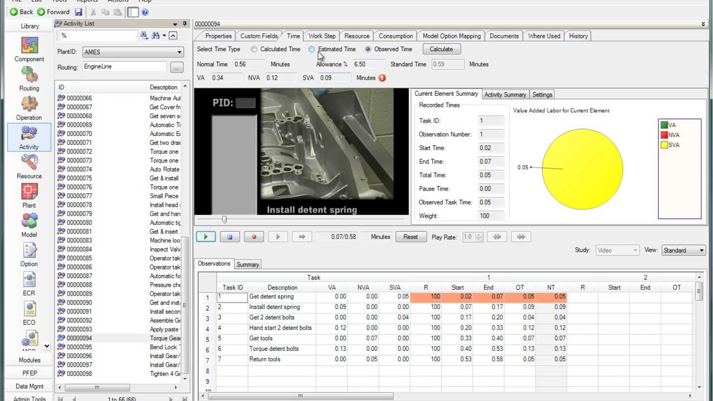Open the Routing library section
713x401 pixels.
pos(29,79)
